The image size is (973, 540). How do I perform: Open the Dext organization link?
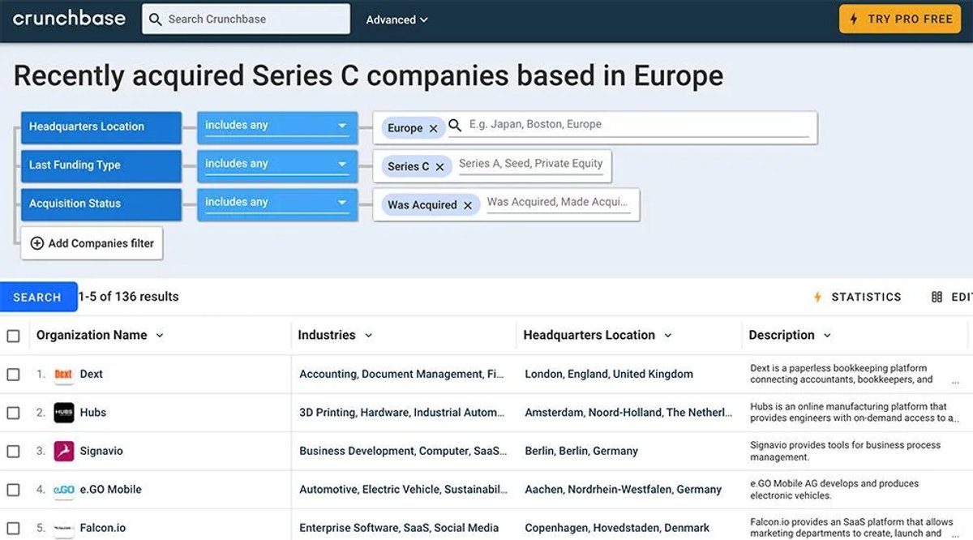point(92,374)
